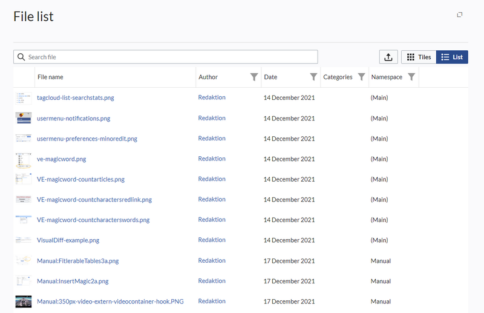Open Redaktion author link for ve-magicword.png
The height and width of the screenshot is (313, 484).
click(x=212, y=159)
